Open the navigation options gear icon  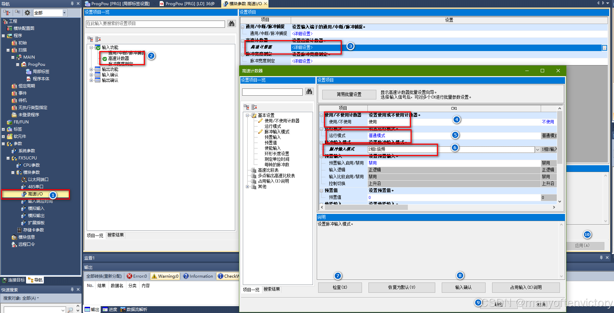click(27, 13)
